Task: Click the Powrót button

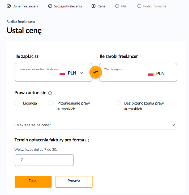Action: pos(74,181)
